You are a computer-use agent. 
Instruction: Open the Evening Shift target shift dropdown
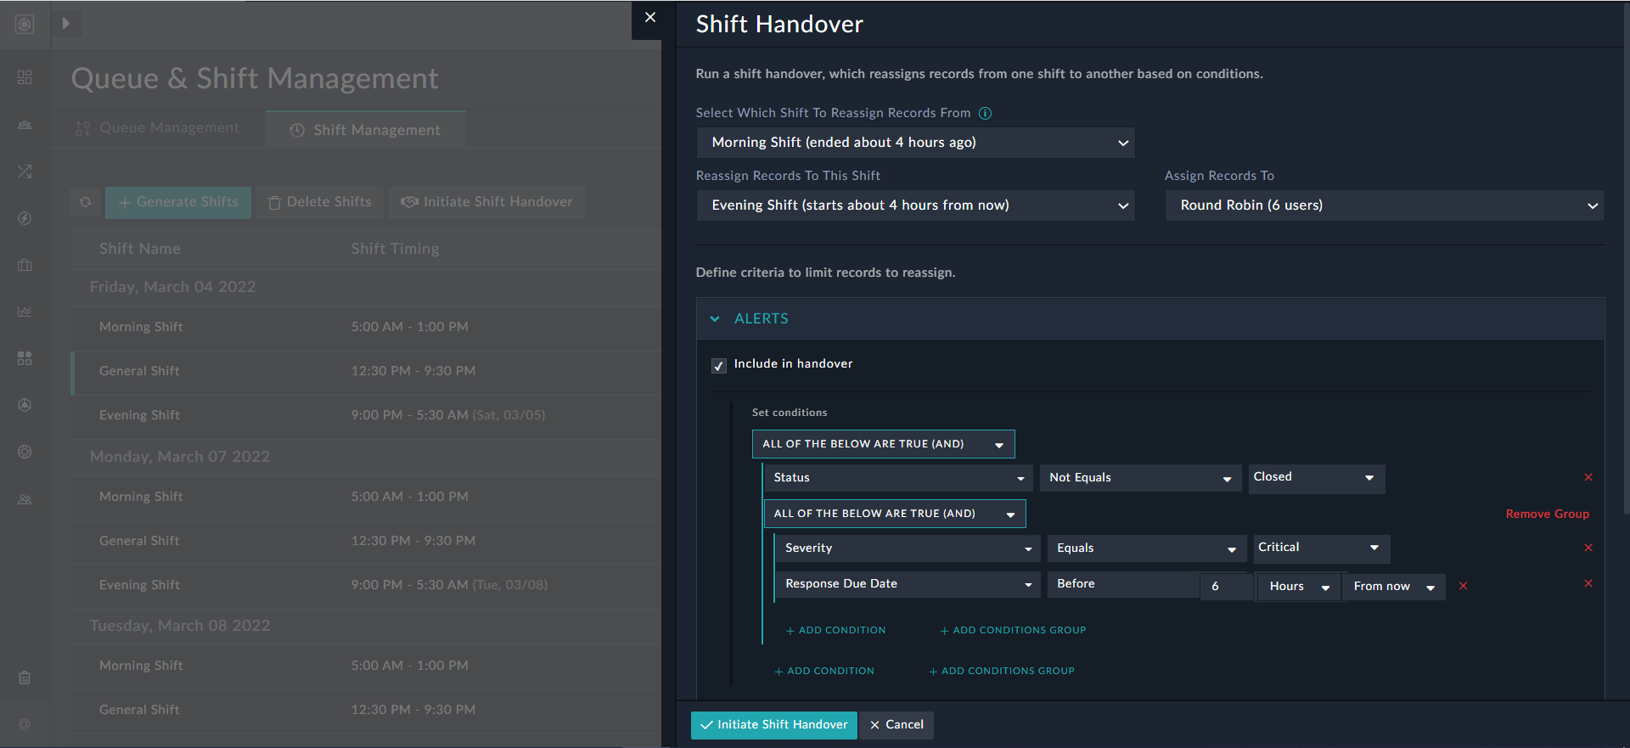(x=915, y=205)
